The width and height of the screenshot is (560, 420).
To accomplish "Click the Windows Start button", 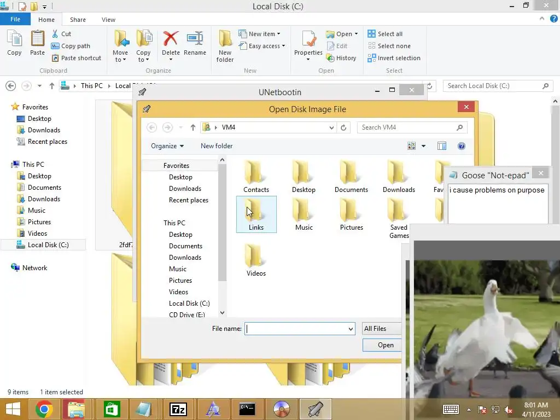I will 13,409.
